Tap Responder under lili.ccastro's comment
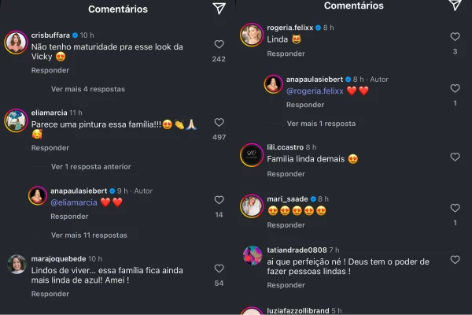 click(286, 174)
